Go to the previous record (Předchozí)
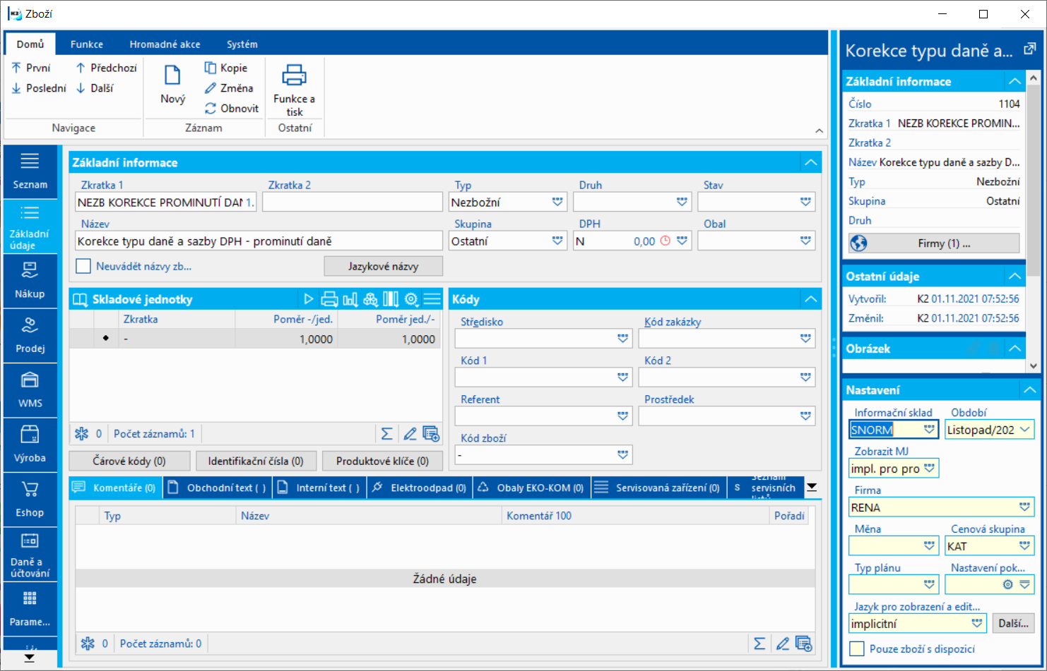The height and width of the screenshot is (671, 1047). coord(107,68)
